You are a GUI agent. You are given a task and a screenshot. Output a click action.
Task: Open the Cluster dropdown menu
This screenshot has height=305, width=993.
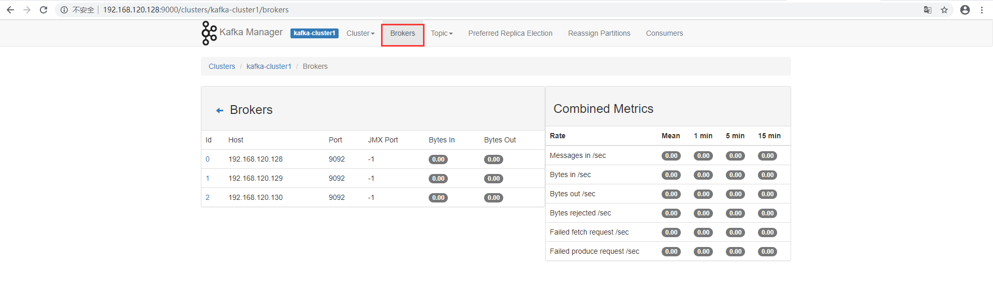[360, 33]
